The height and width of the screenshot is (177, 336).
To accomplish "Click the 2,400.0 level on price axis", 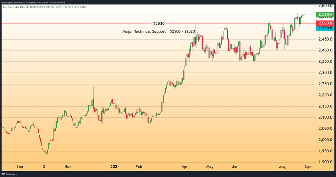I will (x=326, y=51).
